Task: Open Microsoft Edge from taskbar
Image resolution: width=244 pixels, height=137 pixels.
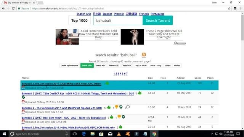Action: (84, 134)
